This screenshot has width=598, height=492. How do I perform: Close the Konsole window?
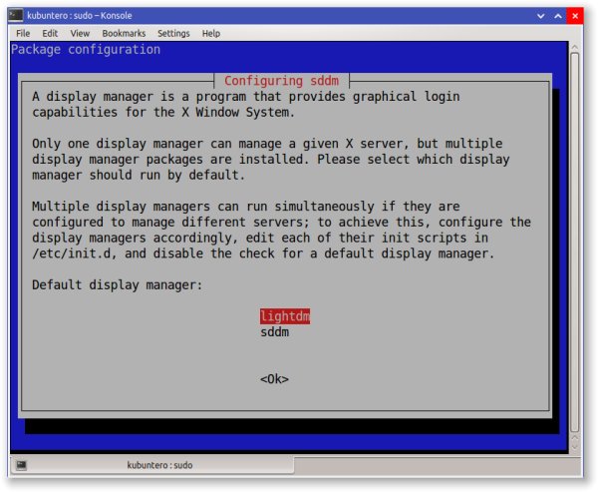pos(575,16)
